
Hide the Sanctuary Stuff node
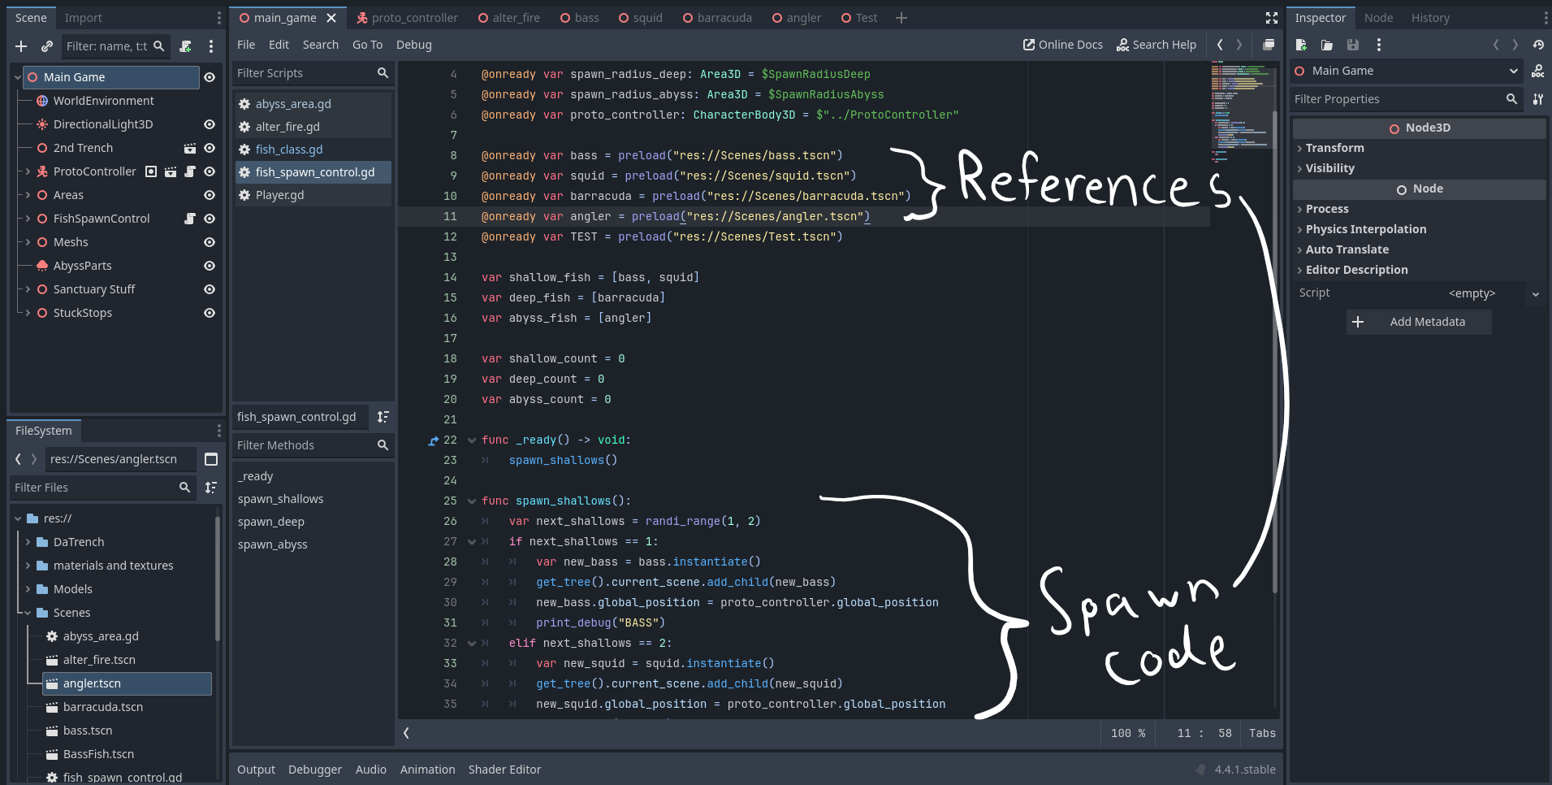click(210, 289)
